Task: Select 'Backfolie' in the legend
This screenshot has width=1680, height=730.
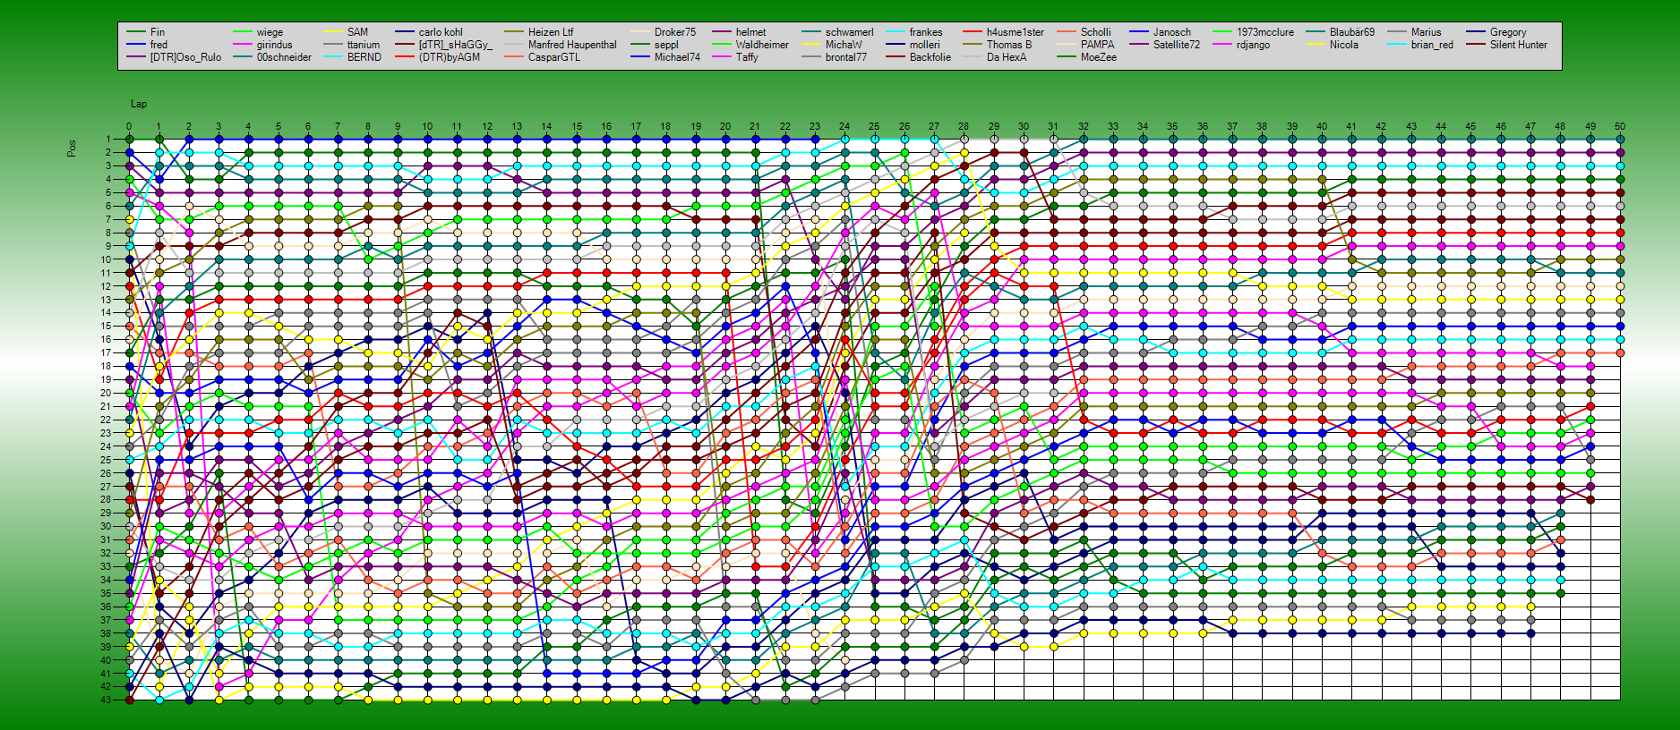Action: tap(919, 57)
